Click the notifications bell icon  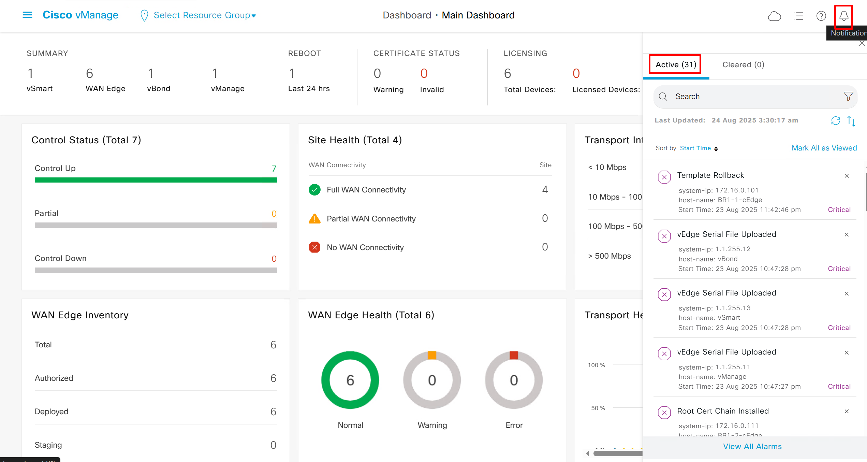[x=843, y=16]
